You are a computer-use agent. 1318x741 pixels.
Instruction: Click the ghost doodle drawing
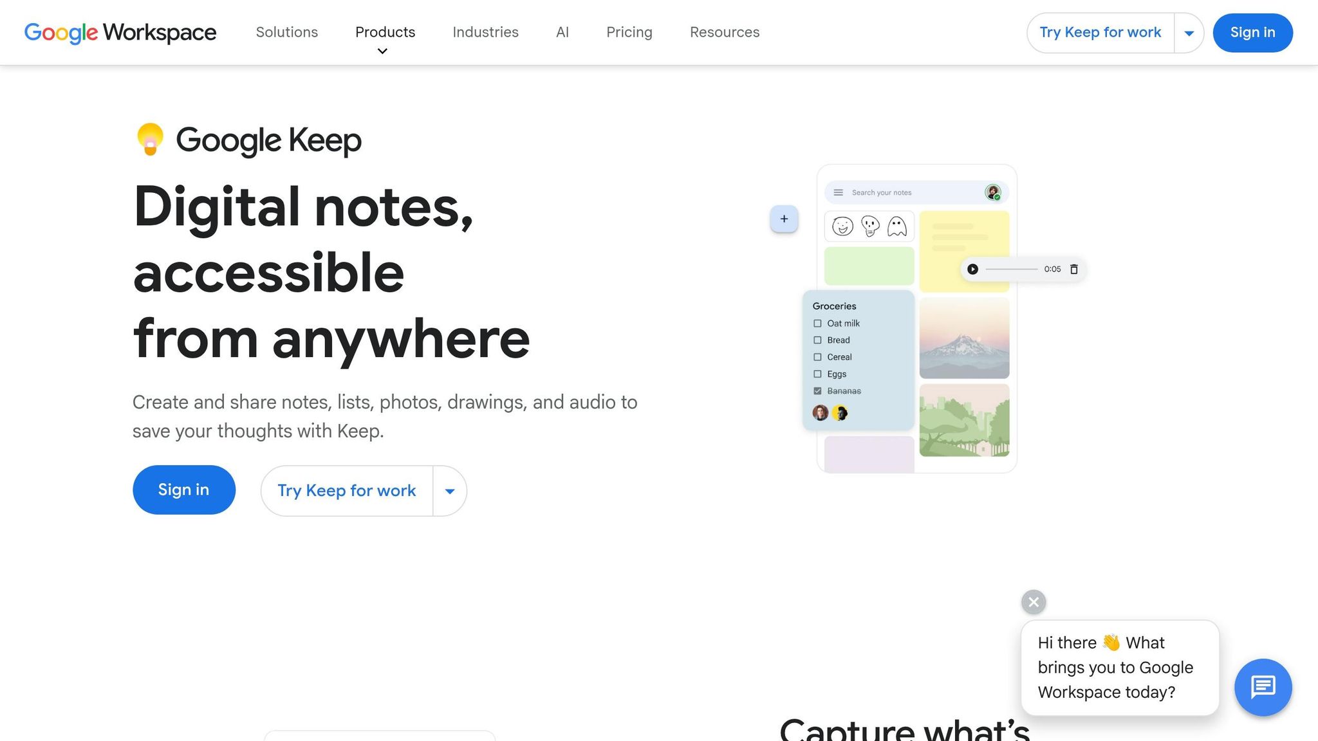897,226
